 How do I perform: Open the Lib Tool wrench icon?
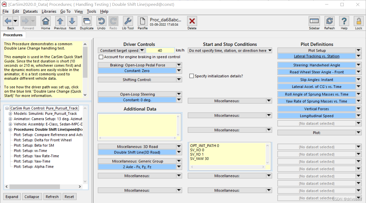(128, 21)
